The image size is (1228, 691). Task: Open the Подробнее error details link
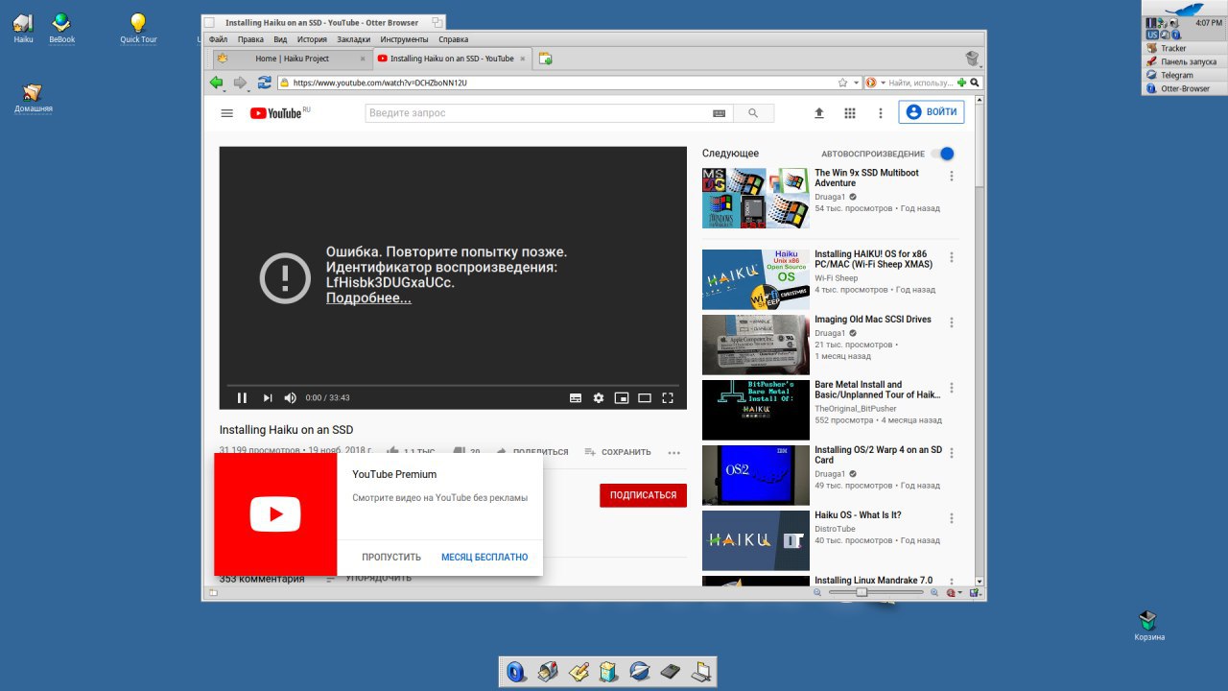[368, 298]
